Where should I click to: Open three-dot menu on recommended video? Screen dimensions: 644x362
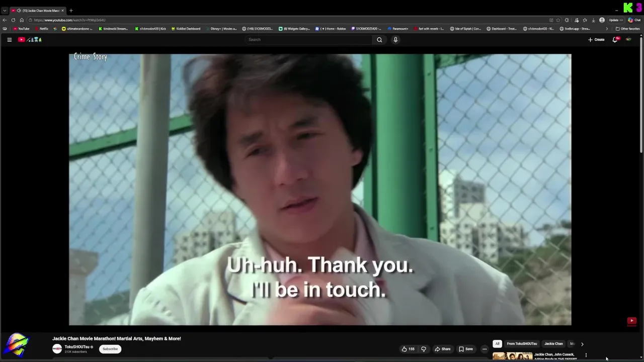coord(586,355)
